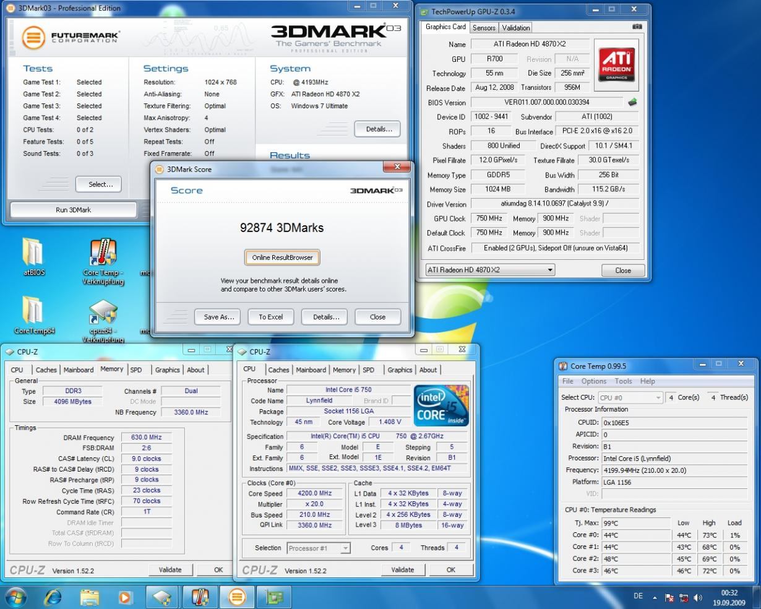Viewport: 761px width, 609px height.
Task: Open Core Temp Options menu
Action: pyautogui.click(x=594, y=381)
